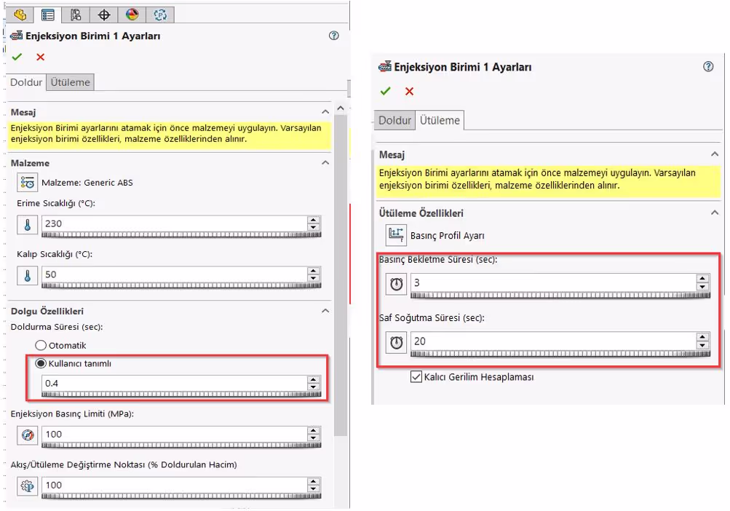Adjust the Erime Sıcaklığı slider bar
The image size is (730, 511).
181,235
